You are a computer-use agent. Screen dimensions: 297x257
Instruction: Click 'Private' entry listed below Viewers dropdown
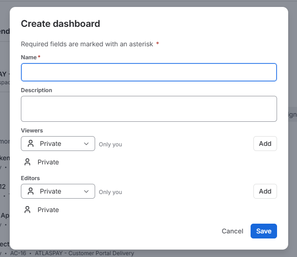pos(48,162)
